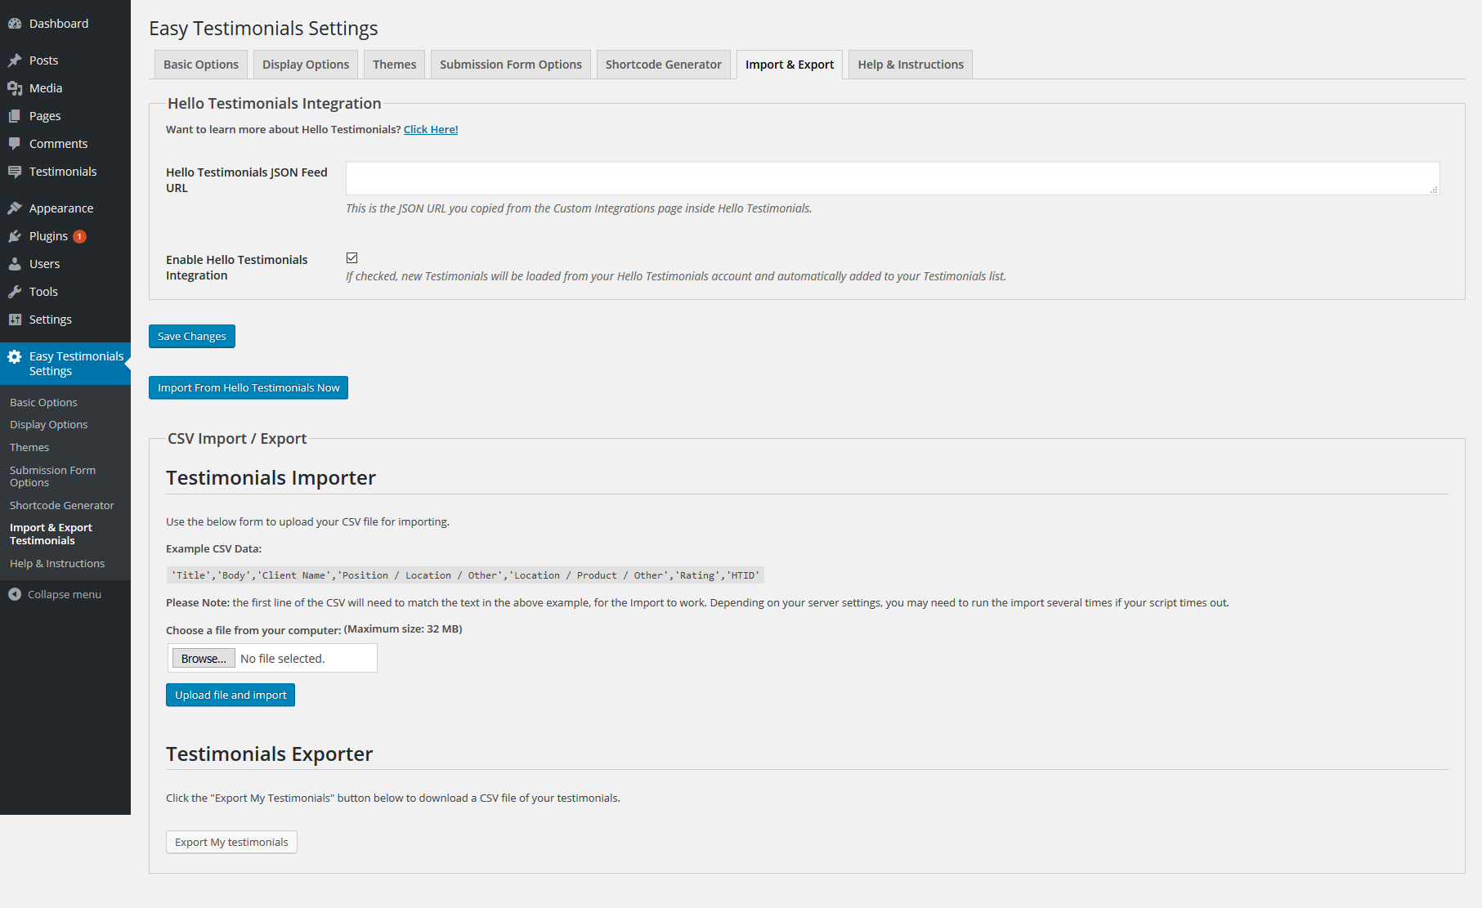Open Media via its sidebar icon
1482x908 pixels.
pos(15,88)
